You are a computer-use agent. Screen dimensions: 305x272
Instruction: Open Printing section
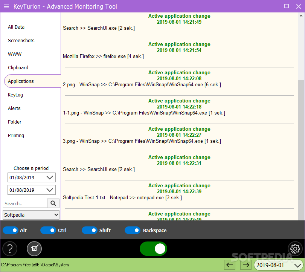pyautogui.click(x=16, y=136)
